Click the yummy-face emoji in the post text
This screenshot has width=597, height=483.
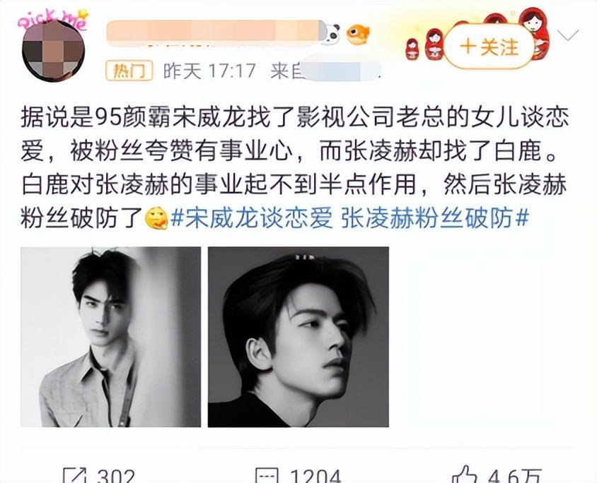[156, 217]
